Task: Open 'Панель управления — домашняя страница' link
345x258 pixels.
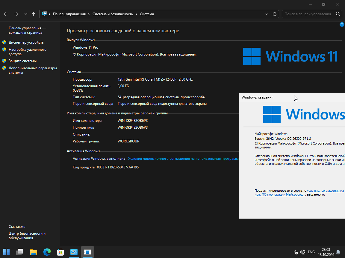Action: point(27,30)
